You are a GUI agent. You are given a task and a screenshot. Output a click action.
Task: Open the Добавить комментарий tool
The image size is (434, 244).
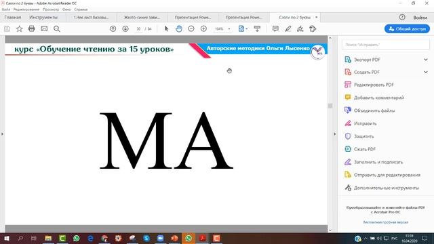coord(374,98)
